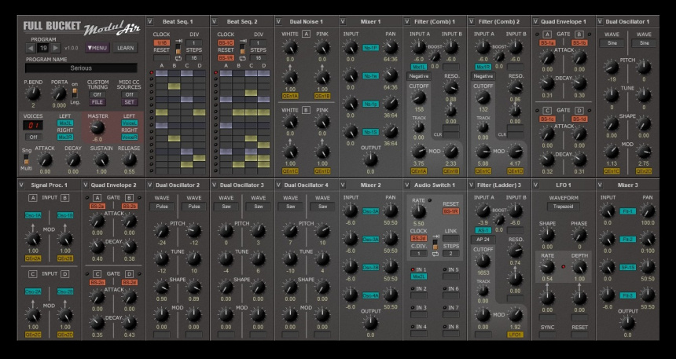Click the LEARN button
676x359 pixels.
click(126, 48)
